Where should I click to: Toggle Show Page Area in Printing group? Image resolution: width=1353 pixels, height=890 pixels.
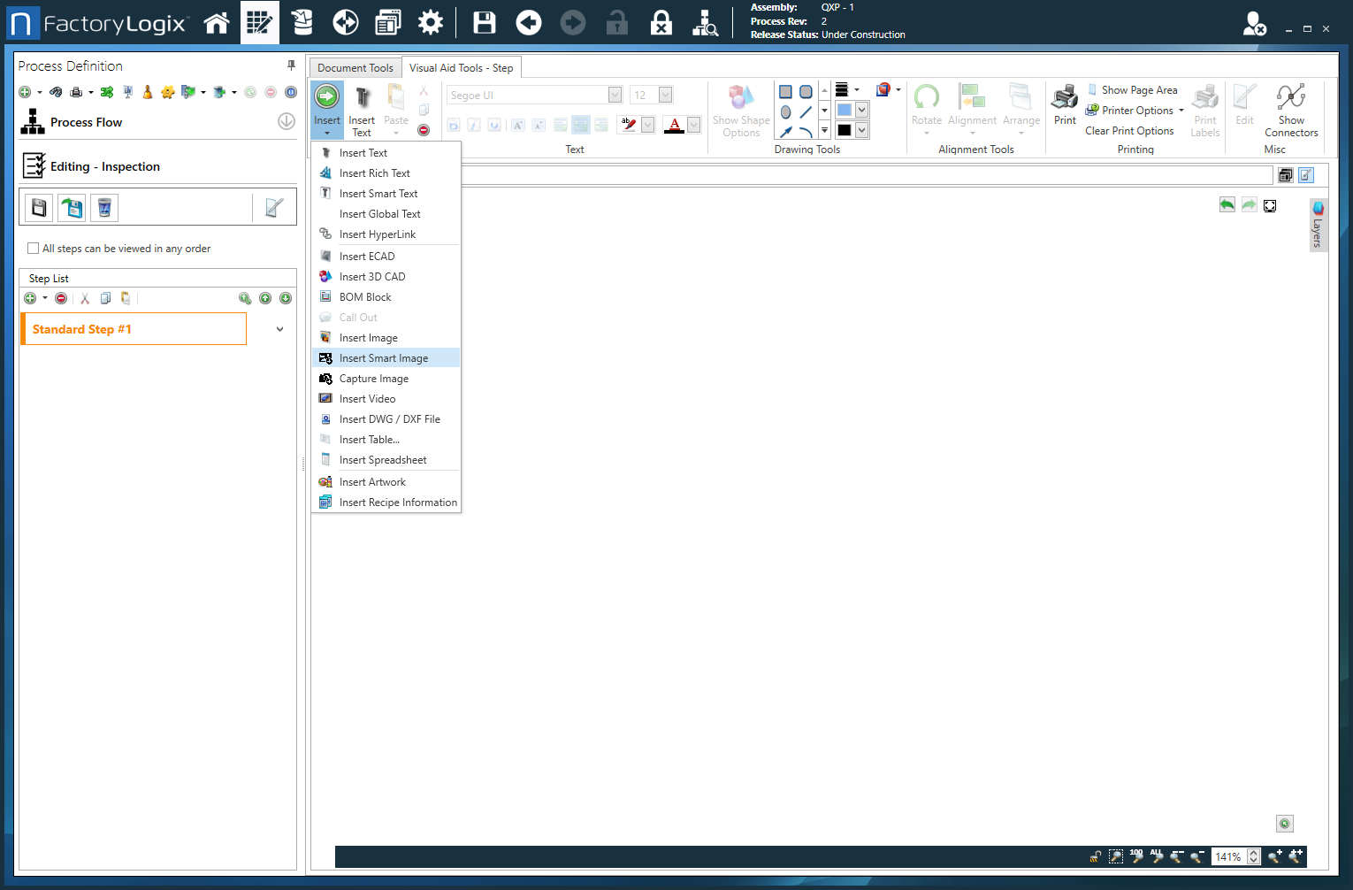(x=1134, y=89)
